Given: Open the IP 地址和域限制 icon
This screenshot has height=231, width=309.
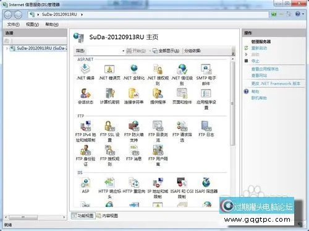Looking at the screenshot, I should (x=158, y=188).
